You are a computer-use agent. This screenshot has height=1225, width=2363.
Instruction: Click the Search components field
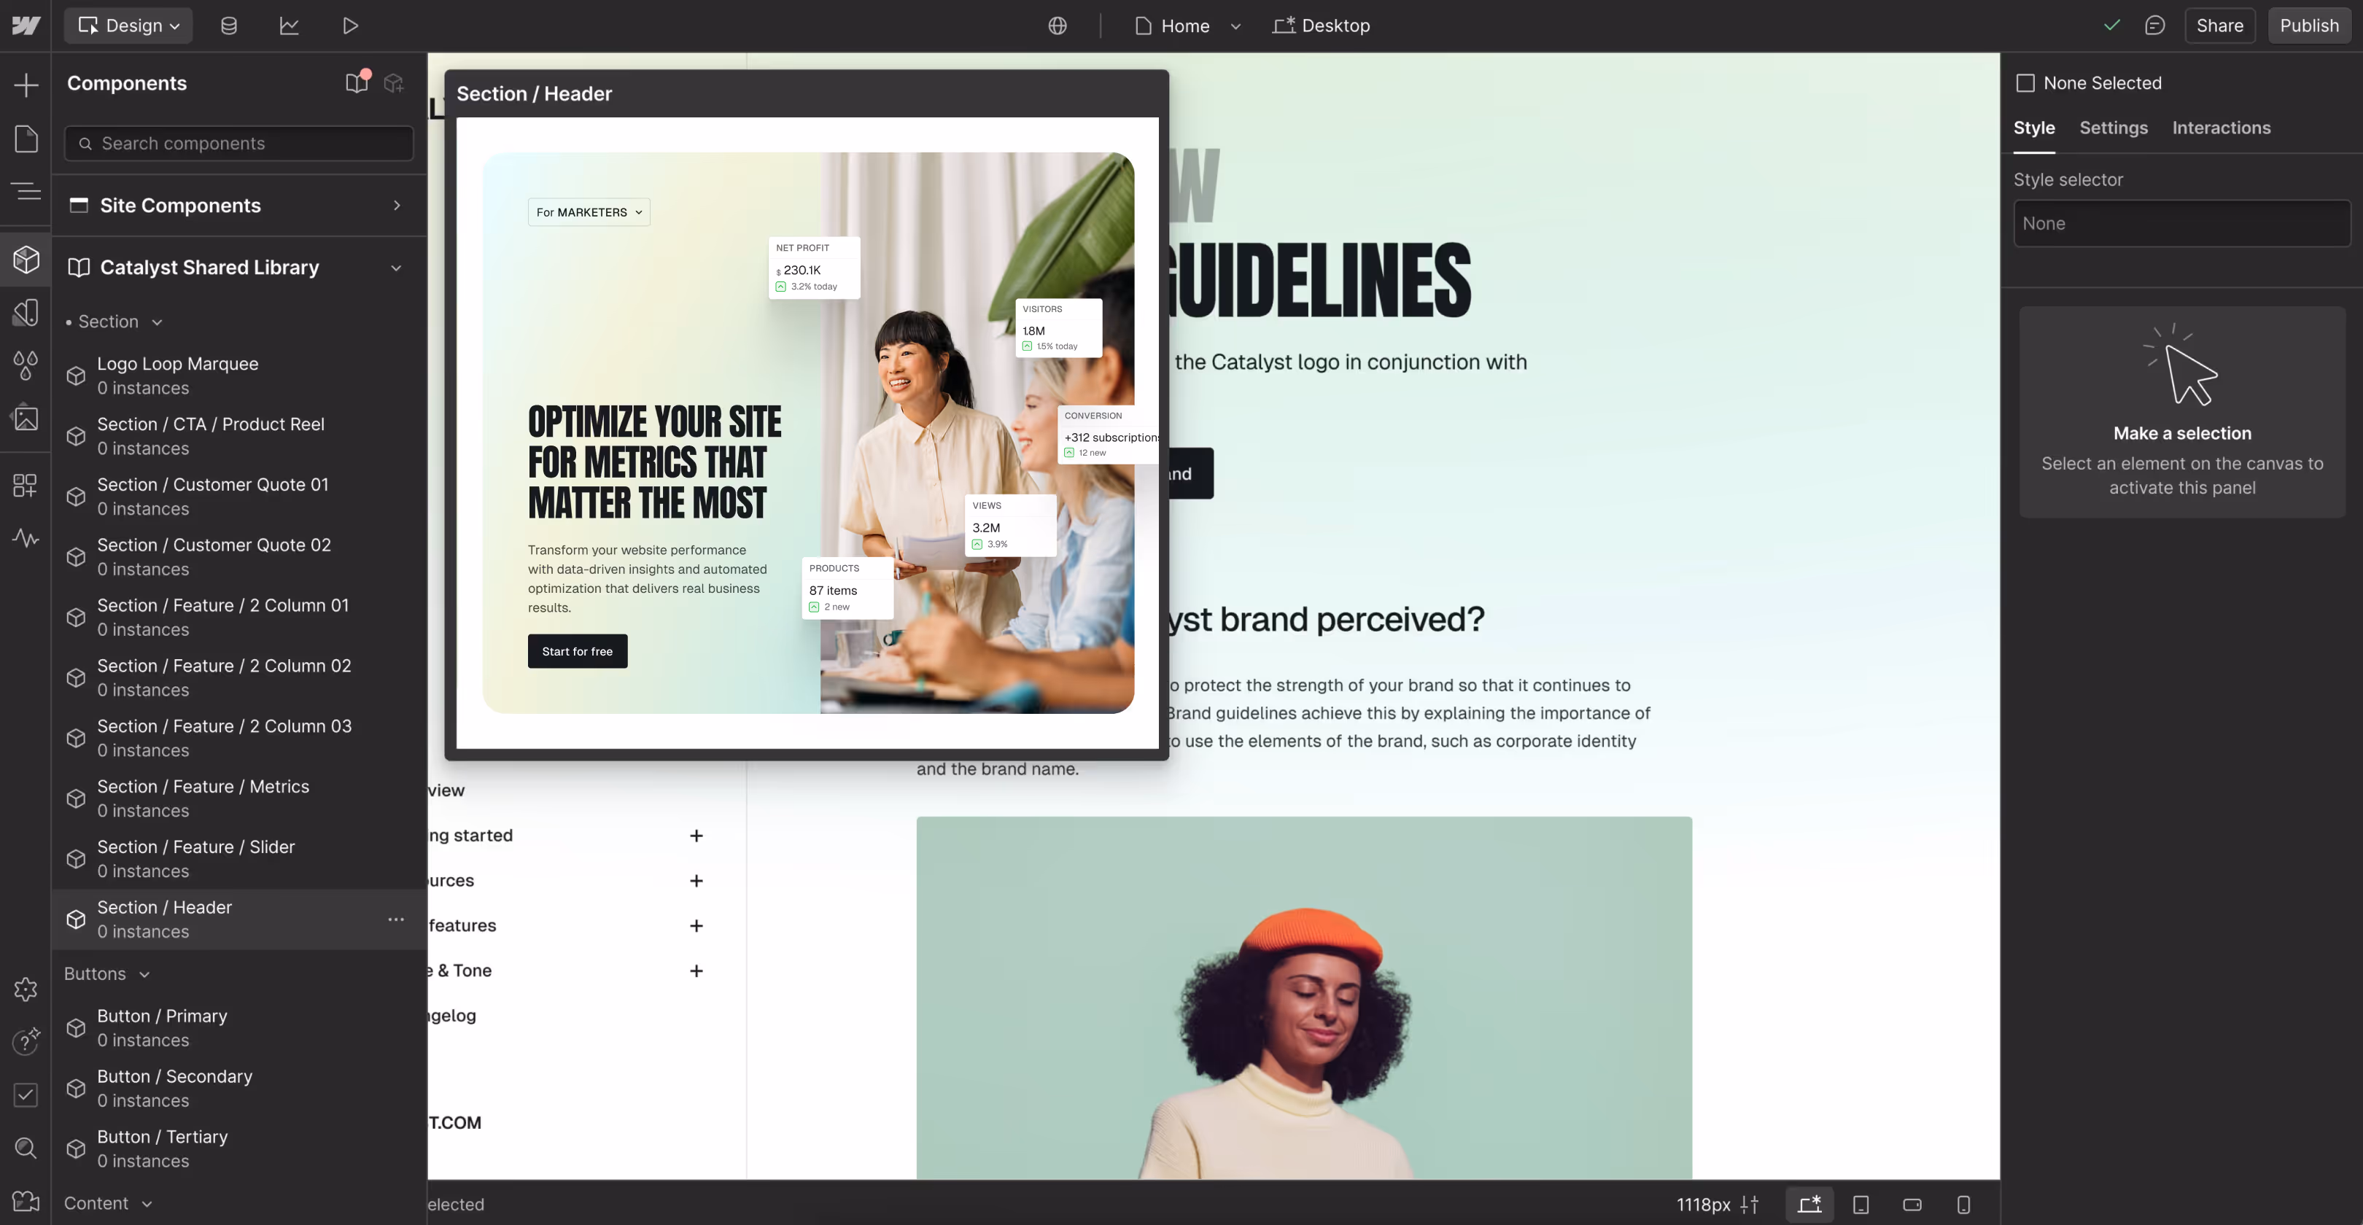[238, 144]
